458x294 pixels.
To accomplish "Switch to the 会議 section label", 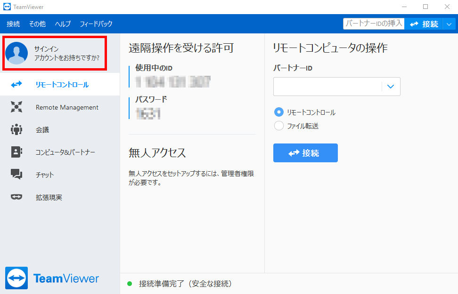I will click(42, 130).
